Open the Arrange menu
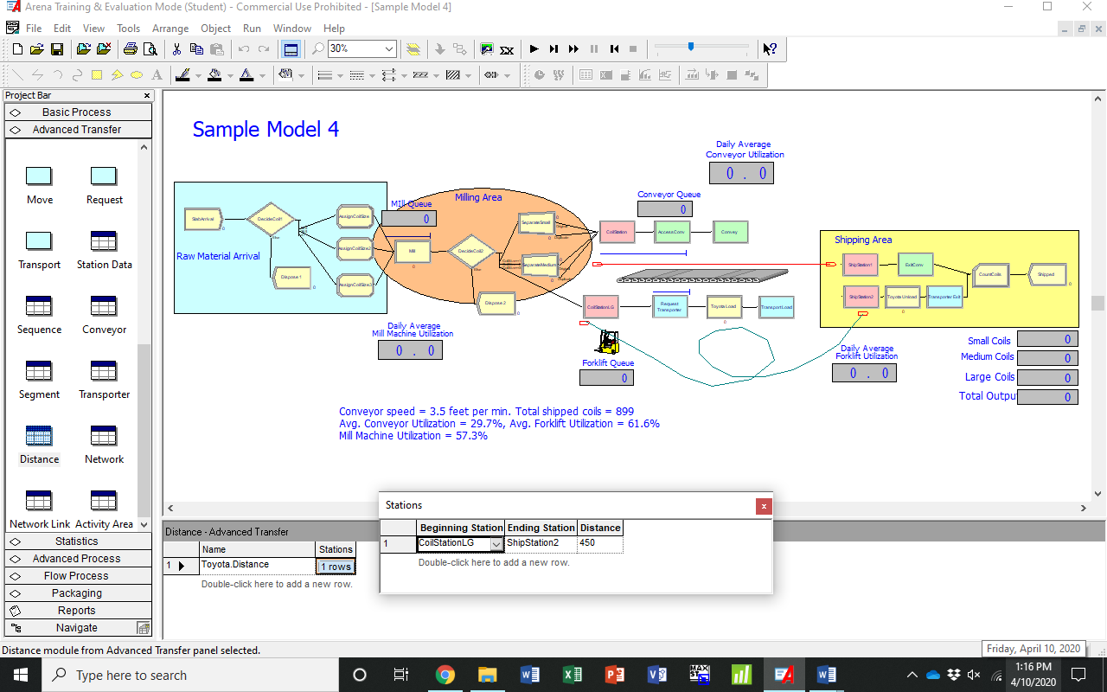The height and width of the screenshot is (692, 1107). [x=170, y=29]
